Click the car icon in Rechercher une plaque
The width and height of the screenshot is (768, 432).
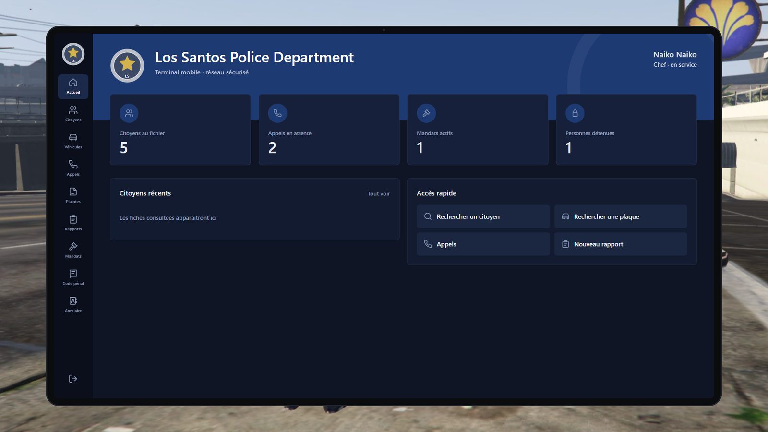click(565, 216)
